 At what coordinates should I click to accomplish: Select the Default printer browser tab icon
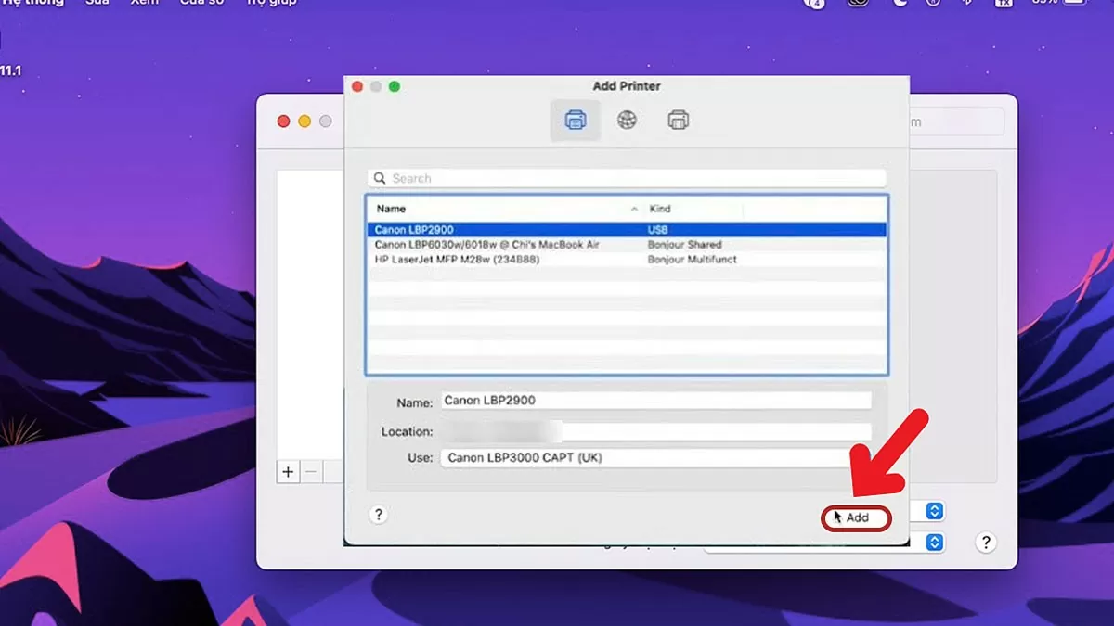tap(575, 120)
